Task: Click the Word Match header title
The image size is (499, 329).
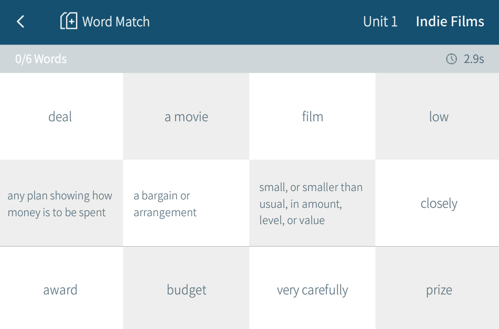Action: pyautogui.click(x=116, y=22)
